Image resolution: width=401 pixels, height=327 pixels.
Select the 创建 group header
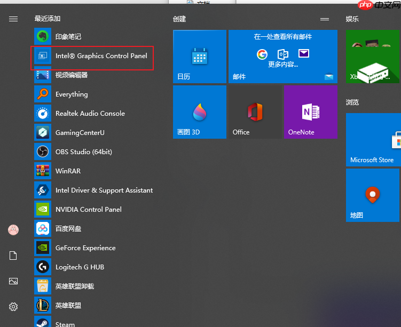(179, 19)
